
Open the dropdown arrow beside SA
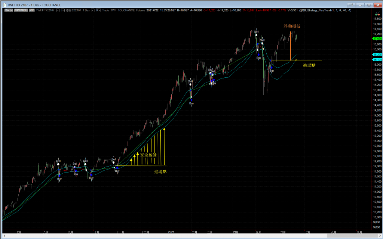[x=12, y=10]
